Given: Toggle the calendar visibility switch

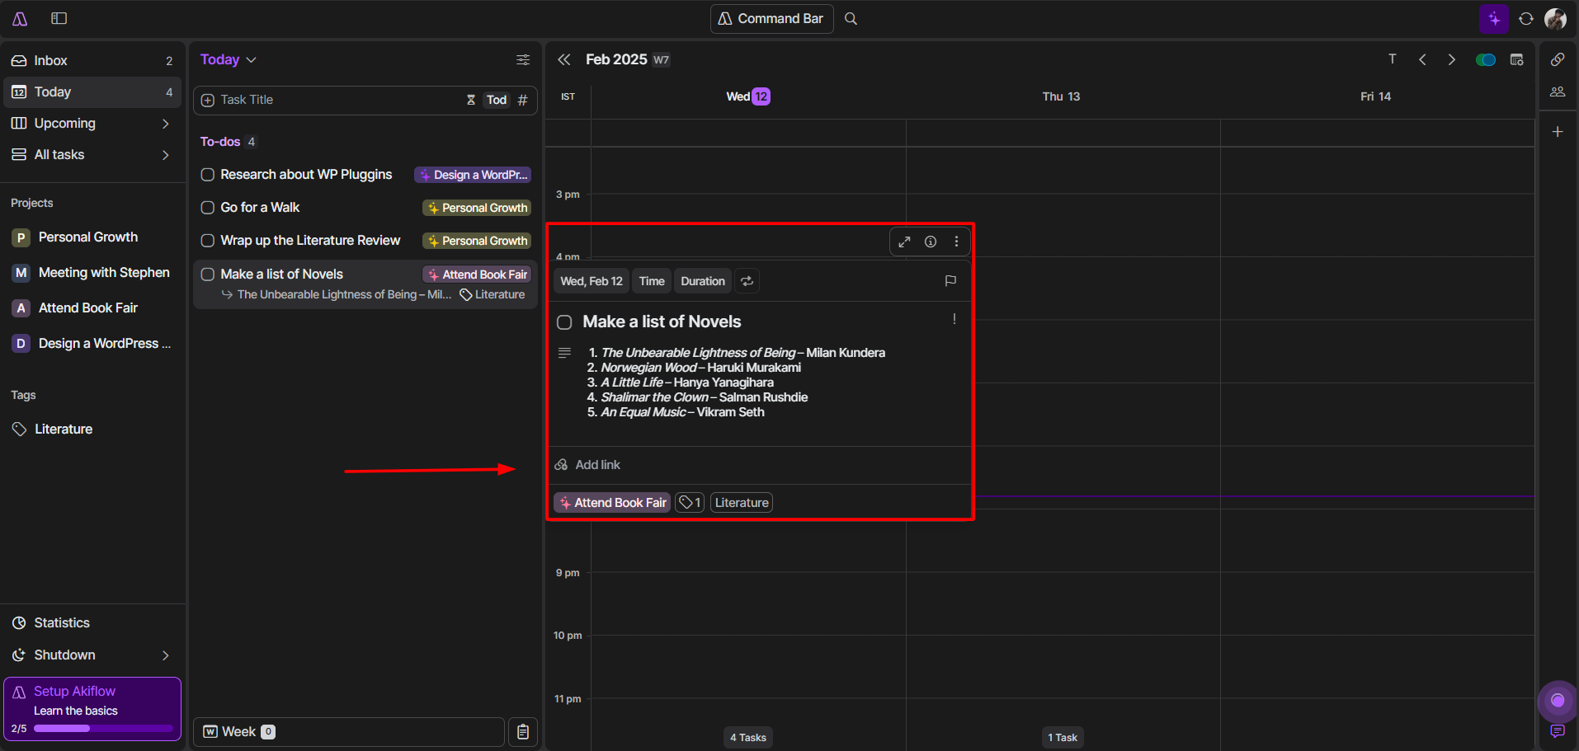Looking at the screenshot, I should [x=1486, y=59].
